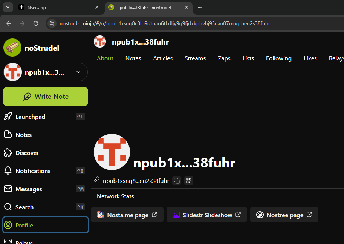Expand the account switcher chevron
Screen dimensions: 344x244
[x=78, y=72]
